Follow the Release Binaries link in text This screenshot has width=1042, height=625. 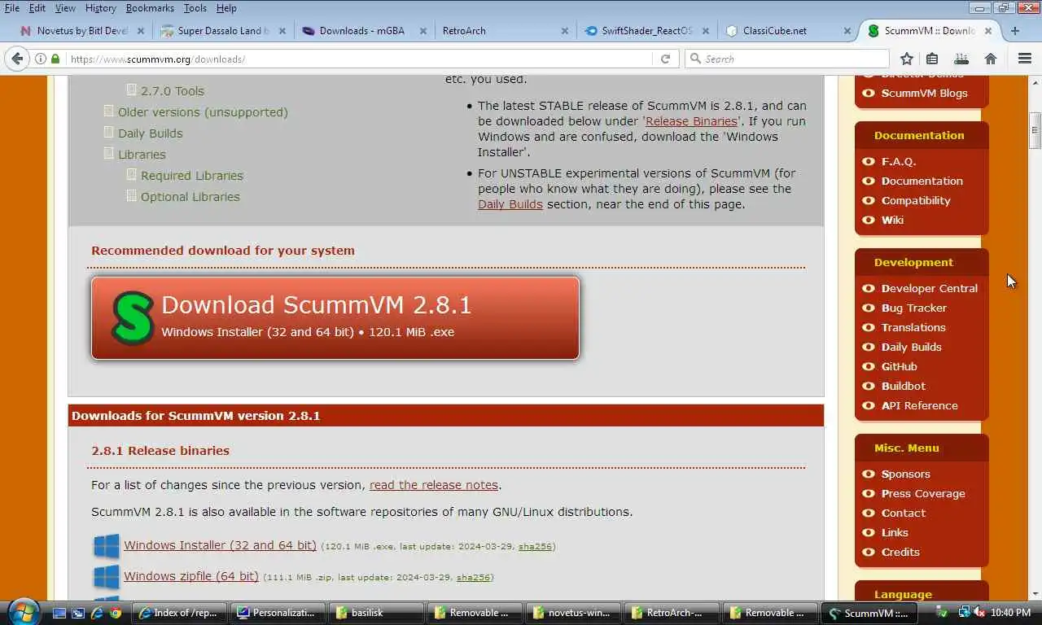pos(691,121)
